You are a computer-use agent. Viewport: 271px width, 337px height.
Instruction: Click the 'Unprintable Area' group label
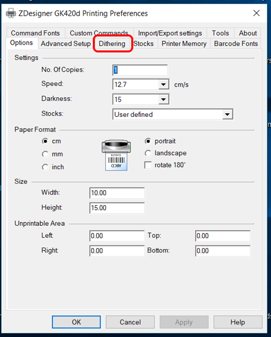[x=40, y=224]
